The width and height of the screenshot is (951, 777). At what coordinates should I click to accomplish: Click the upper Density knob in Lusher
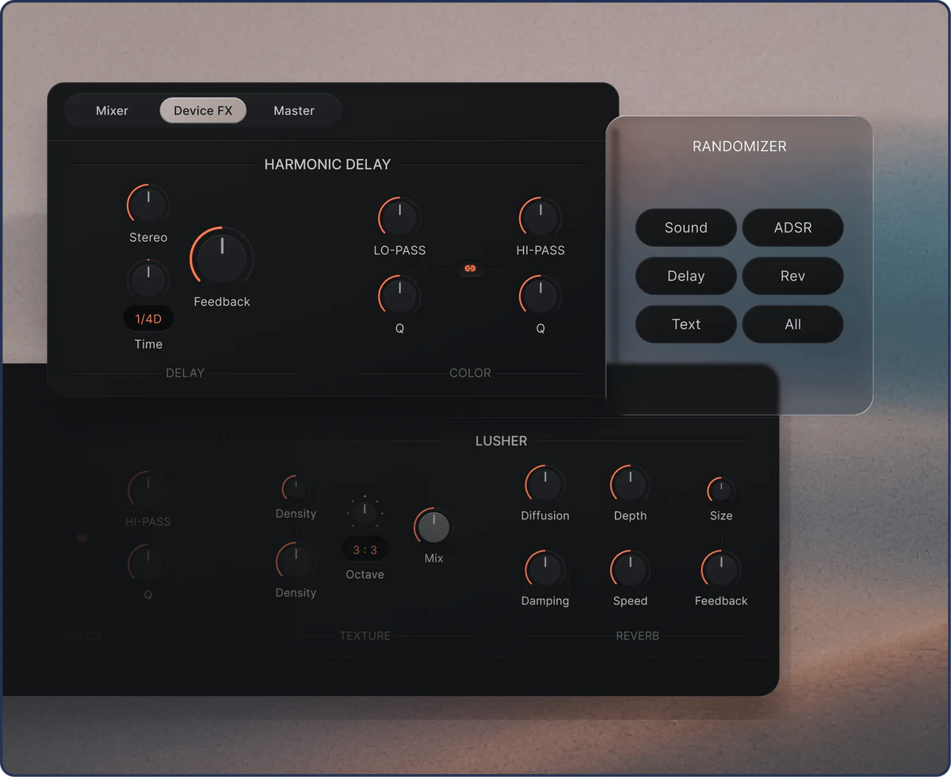tap(296, 488)
